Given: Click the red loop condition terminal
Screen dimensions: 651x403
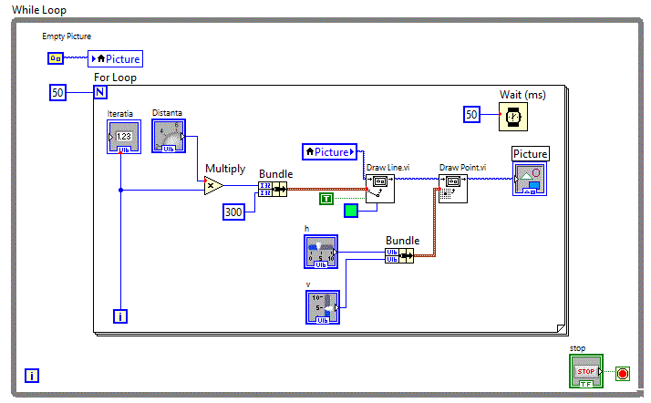Looking at the screenshot, I should pyautogui.click(x=624, y=373).
